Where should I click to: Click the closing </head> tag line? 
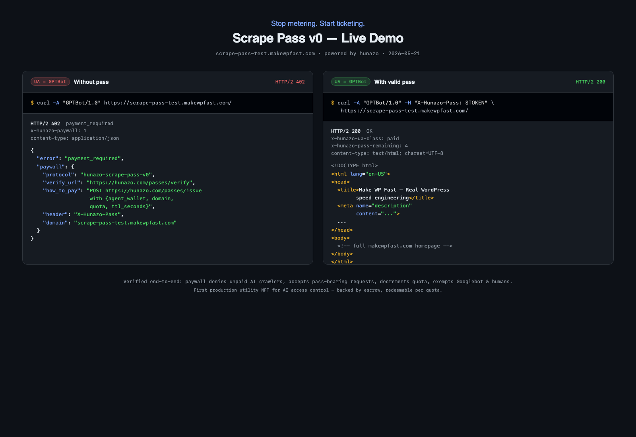342,230
